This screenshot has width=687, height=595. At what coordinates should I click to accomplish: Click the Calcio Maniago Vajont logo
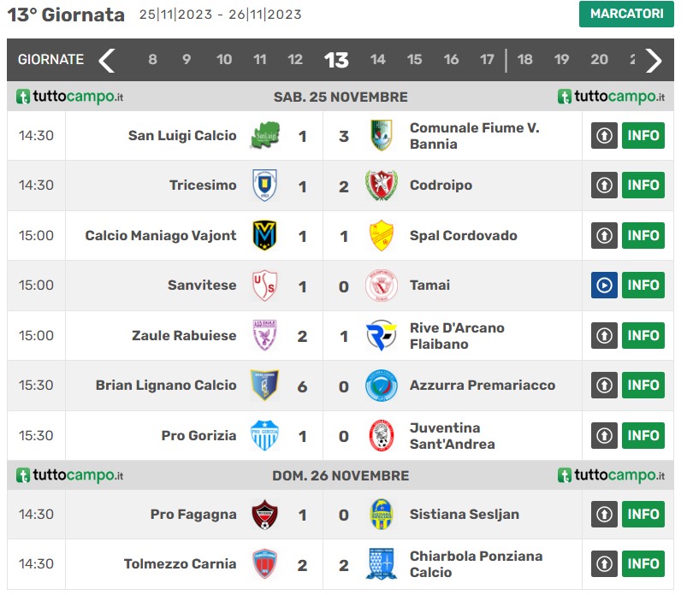point(264,235)
